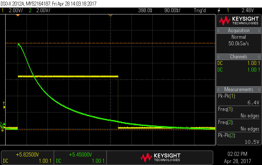Select the Pk-Pk(1) measurement entry
The width and height of the screenshot is (262, 165).
239,99
